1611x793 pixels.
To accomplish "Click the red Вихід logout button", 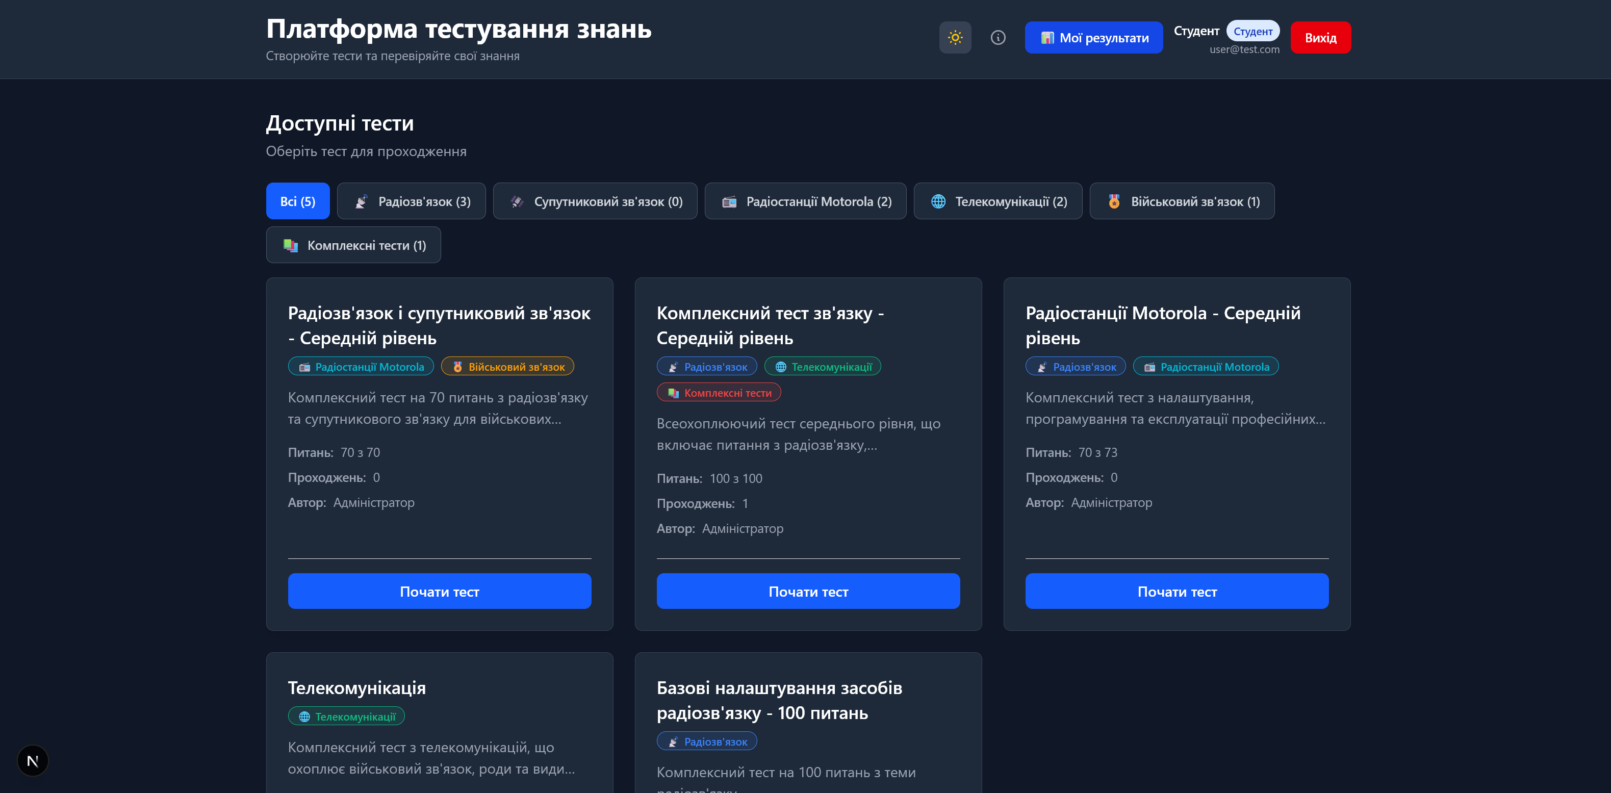I will [1321, 38].
